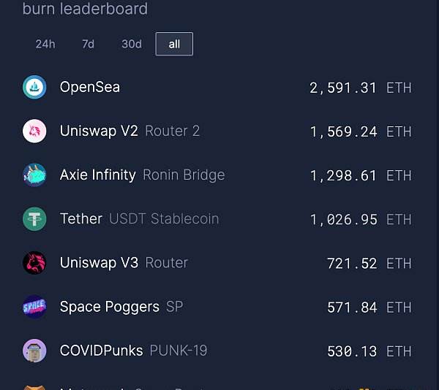Open the Uniswap V2 Router 2 entry
This screenshot has height=390, width=439.
130,131
